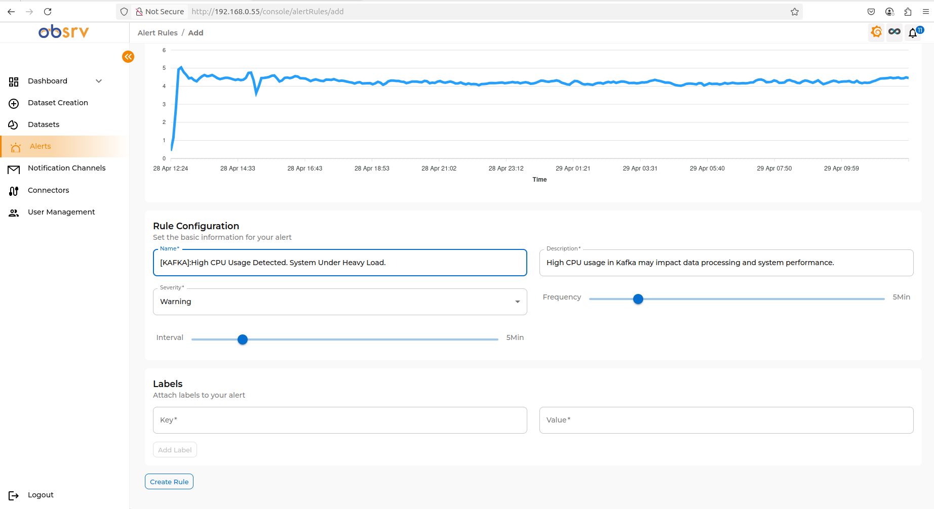Click the Alert Rules breadcrumb link
Screen dimensions: 934x509
pyautogui.click(x=158, y=33)
